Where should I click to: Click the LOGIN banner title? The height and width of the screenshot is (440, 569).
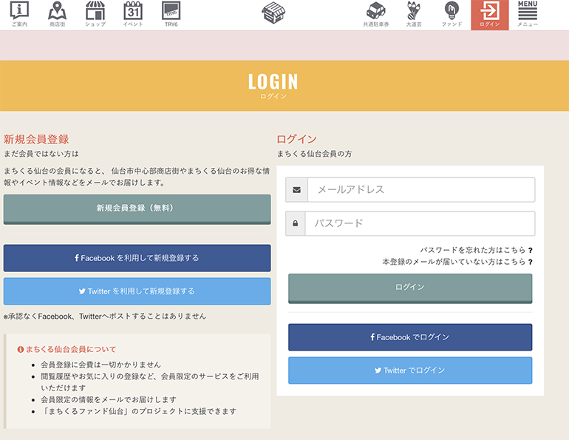click(273, 81)
